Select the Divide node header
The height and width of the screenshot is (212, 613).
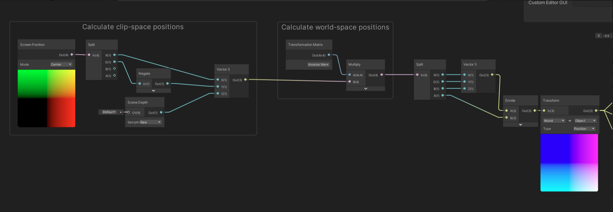(x=521, y=100)
